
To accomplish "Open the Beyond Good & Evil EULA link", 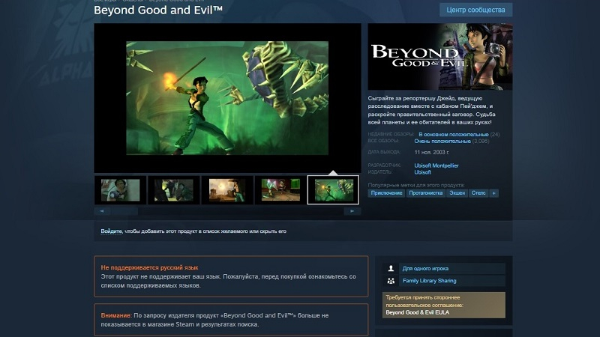I will (418, 312).
